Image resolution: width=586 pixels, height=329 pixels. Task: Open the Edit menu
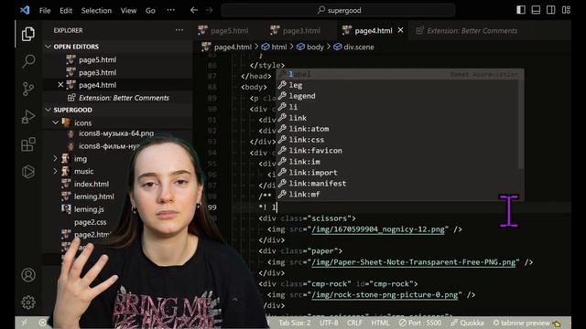tap(66, 10)
